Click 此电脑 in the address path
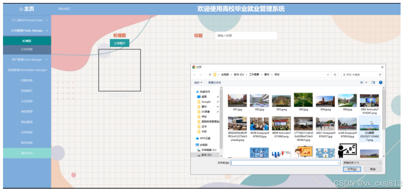Screen dimensions: 404x191 point(225,75)
